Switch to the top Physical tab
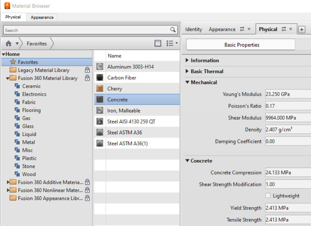 (x=13, y=17)
